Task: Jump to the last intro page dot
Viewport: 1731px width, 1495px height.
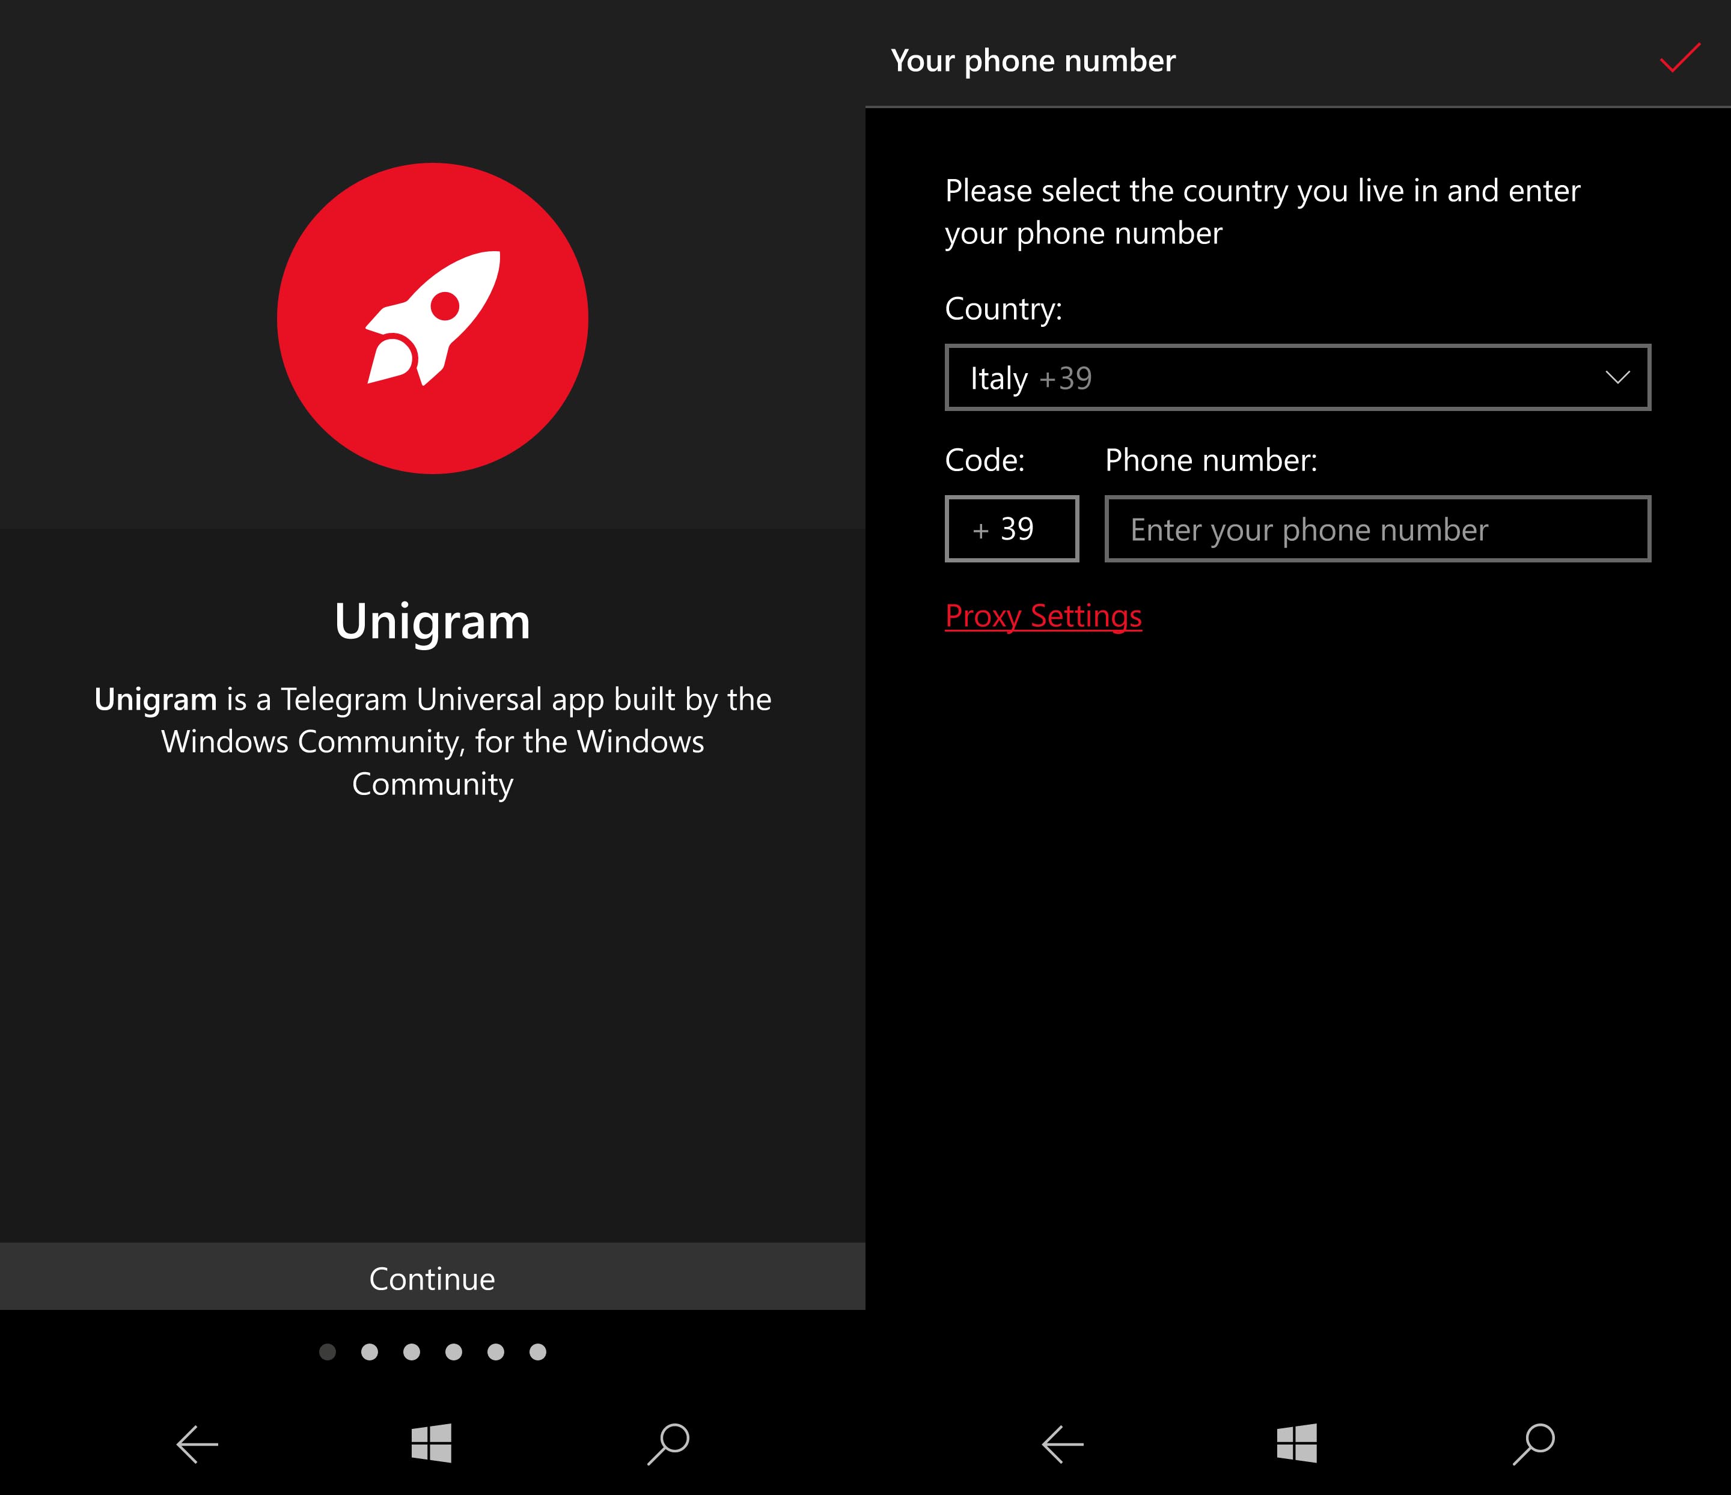Action: [x=538, y=1352]
